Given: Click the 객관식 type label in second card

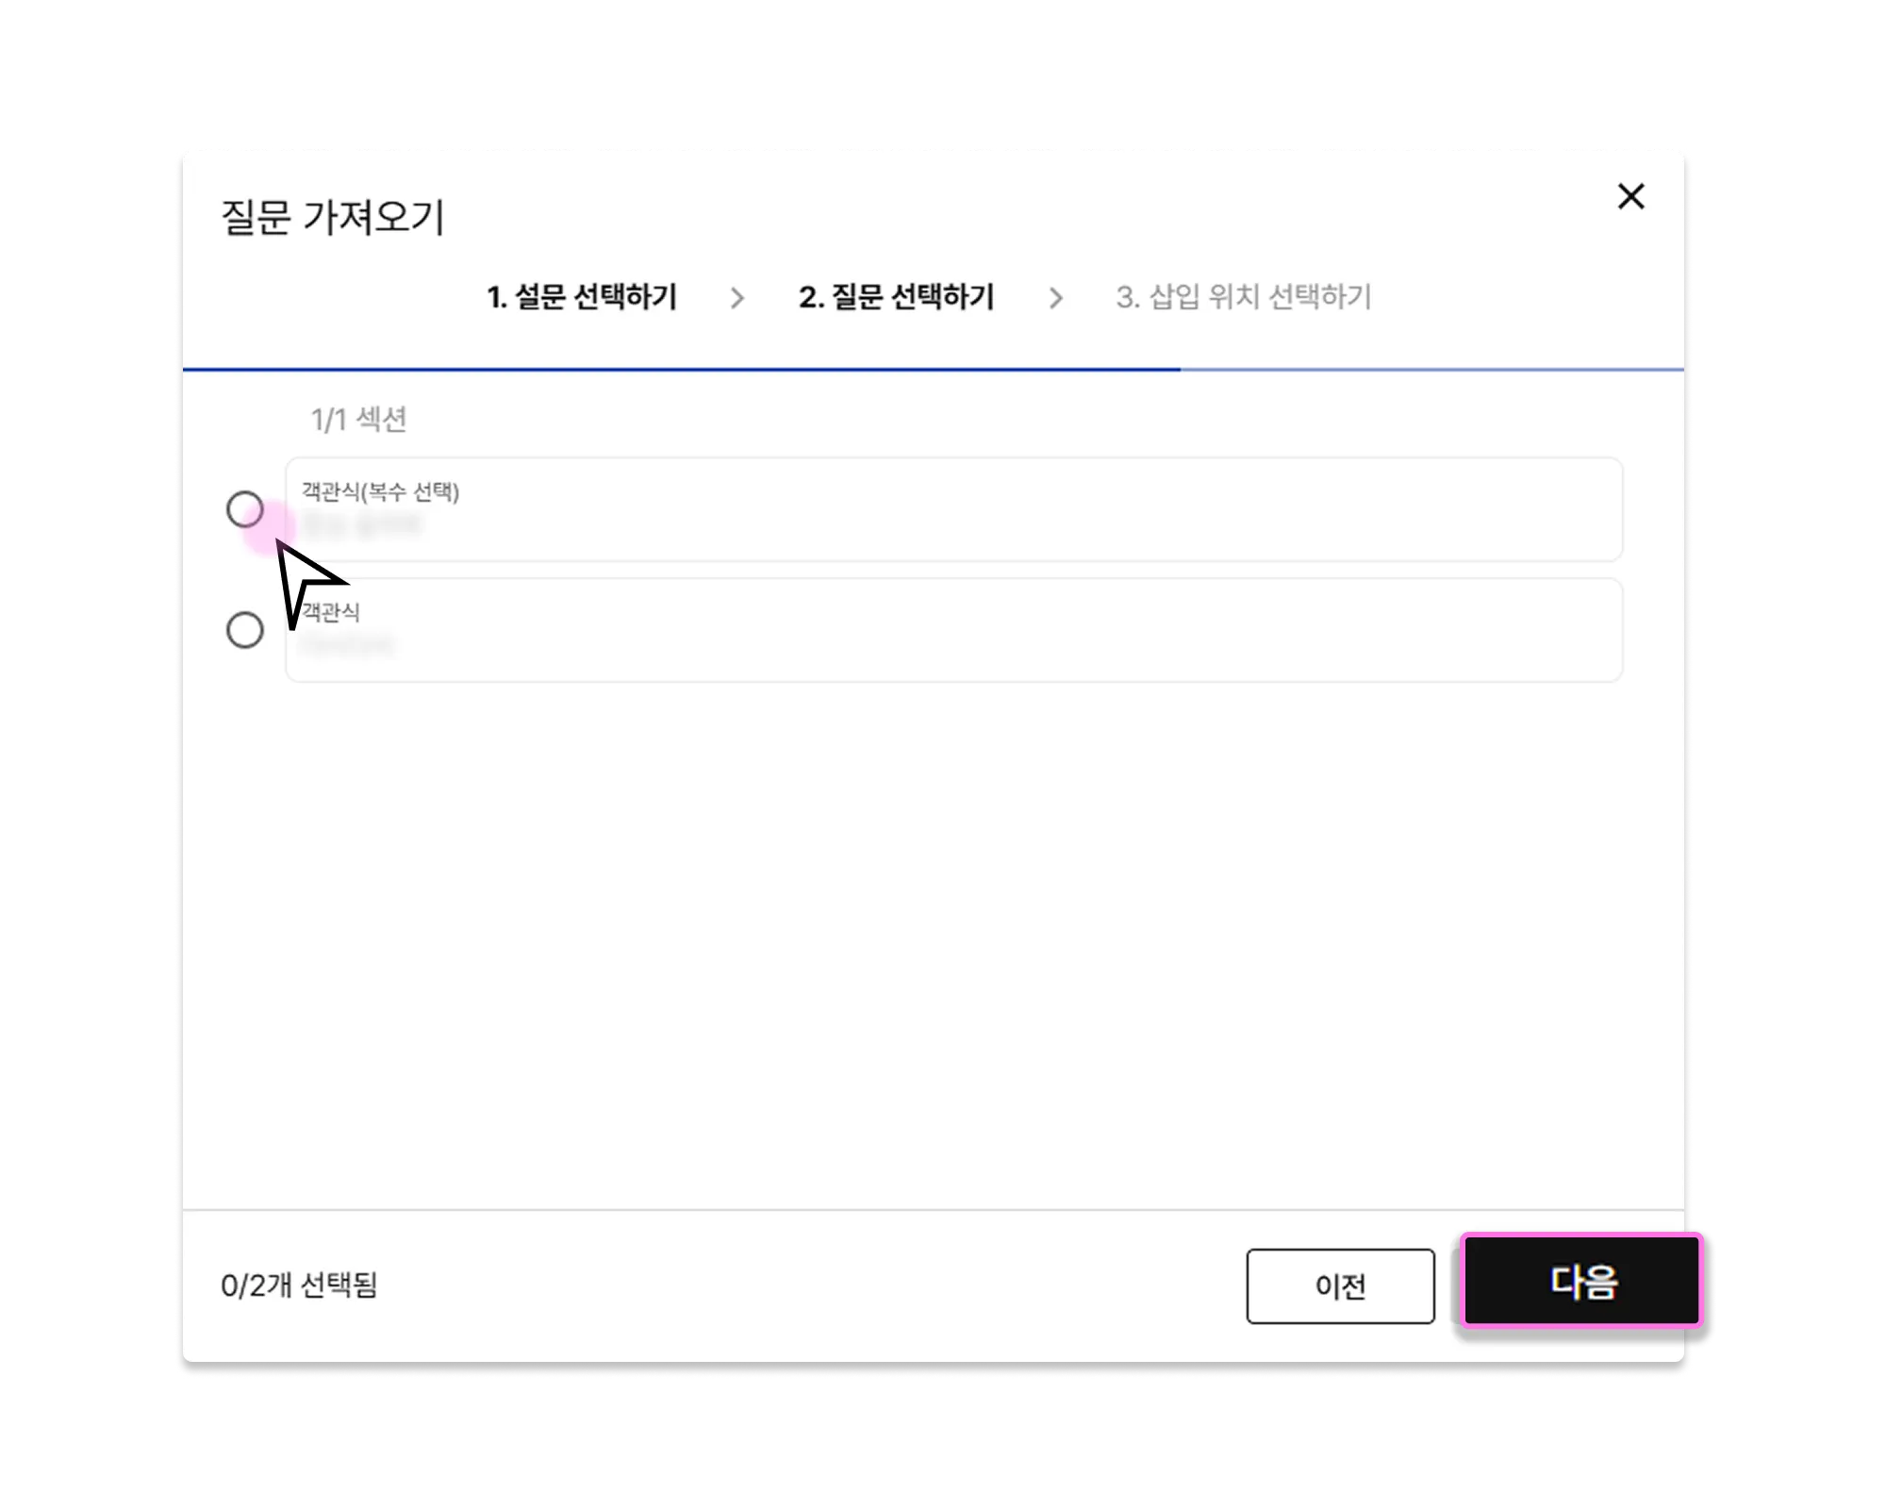Looking at the screenshot, I should tap(331, 612).
